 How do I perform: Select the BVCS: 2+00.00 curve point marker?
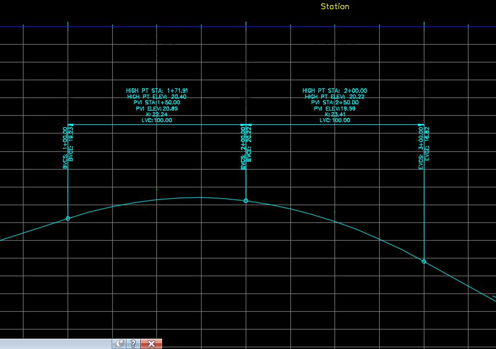[246, 200]
